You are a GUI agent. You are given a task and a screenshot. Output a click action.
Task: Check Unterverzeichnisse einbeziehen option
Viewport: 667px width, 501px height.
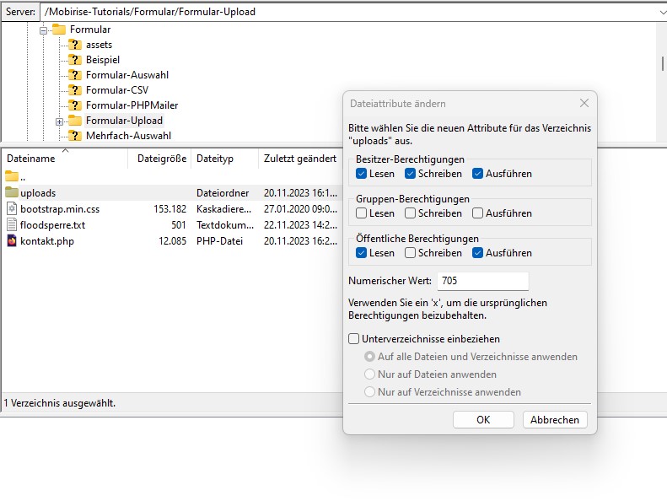coord(353,339)
